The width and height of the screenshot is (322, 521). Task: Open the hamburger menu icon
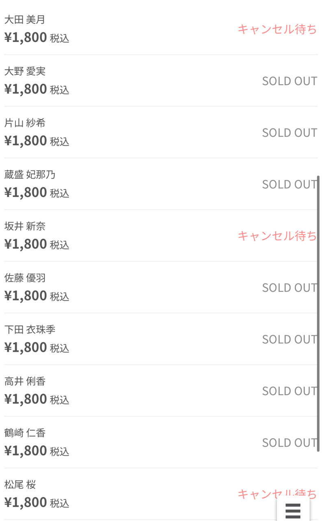pyautogui.click(x=293, y=510)
